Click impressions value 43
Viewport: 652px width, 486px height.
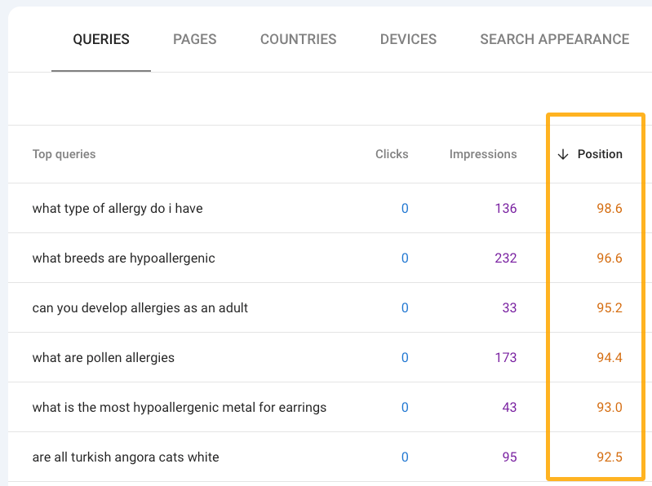point(509,408)
